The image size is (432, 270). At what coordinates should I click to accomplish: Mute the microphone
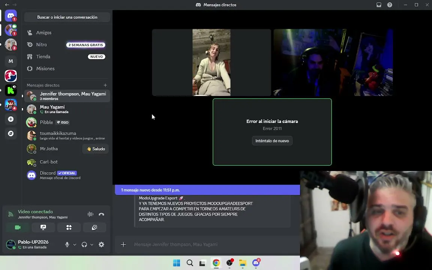coord(67,244)
